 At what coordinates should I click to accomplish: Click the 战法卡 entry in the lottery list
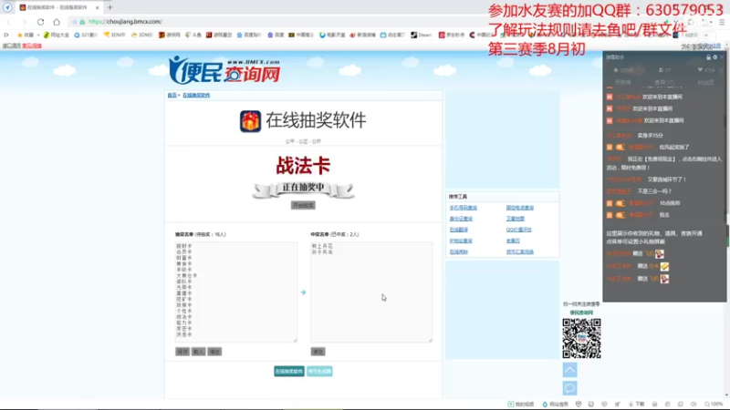click(184, 316)
